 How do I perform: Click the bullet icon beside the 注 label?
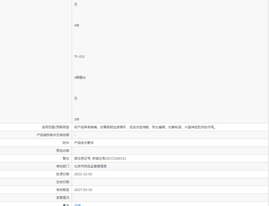pyautogui.click(x=64, y=205)
